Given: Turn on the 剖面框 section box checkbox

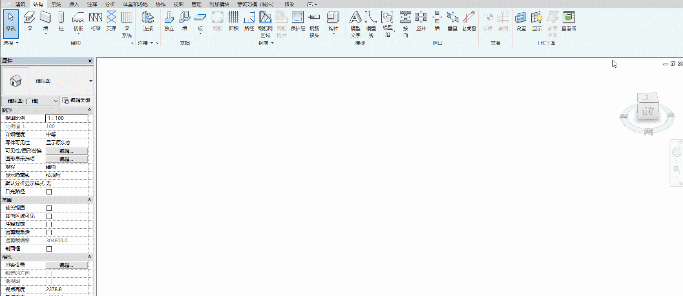Looking at the screenshot, I should (49, 249).
